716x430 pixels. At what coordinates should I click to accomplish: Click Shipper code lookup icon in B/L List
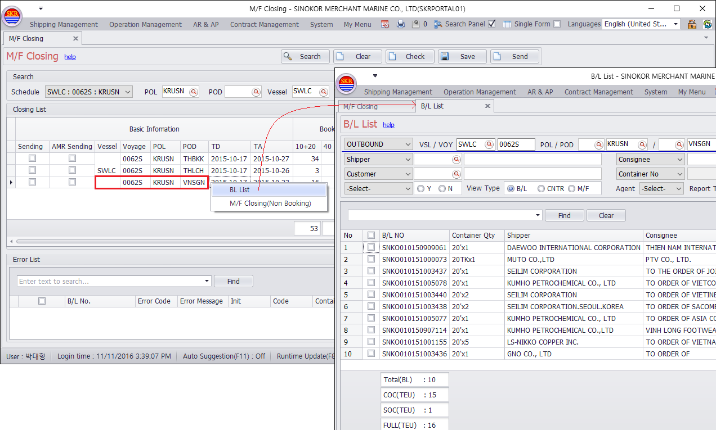pos(455,160)
